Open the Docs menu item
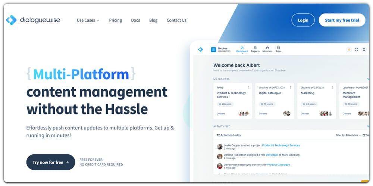 [x=135, y=20]
